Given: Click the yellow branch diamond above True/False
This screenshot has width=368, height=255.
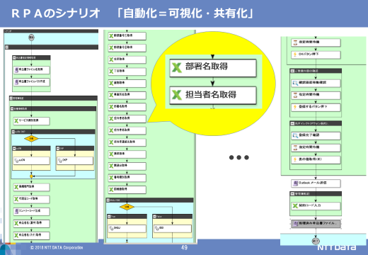Looking at the screenshot, I should [x=127, y=207].
